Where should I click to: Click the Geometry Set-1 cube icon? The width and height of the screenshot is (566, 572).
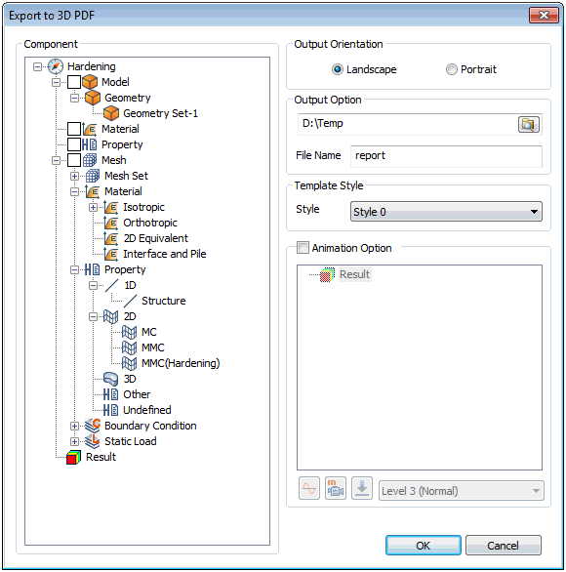click(111, 113)
